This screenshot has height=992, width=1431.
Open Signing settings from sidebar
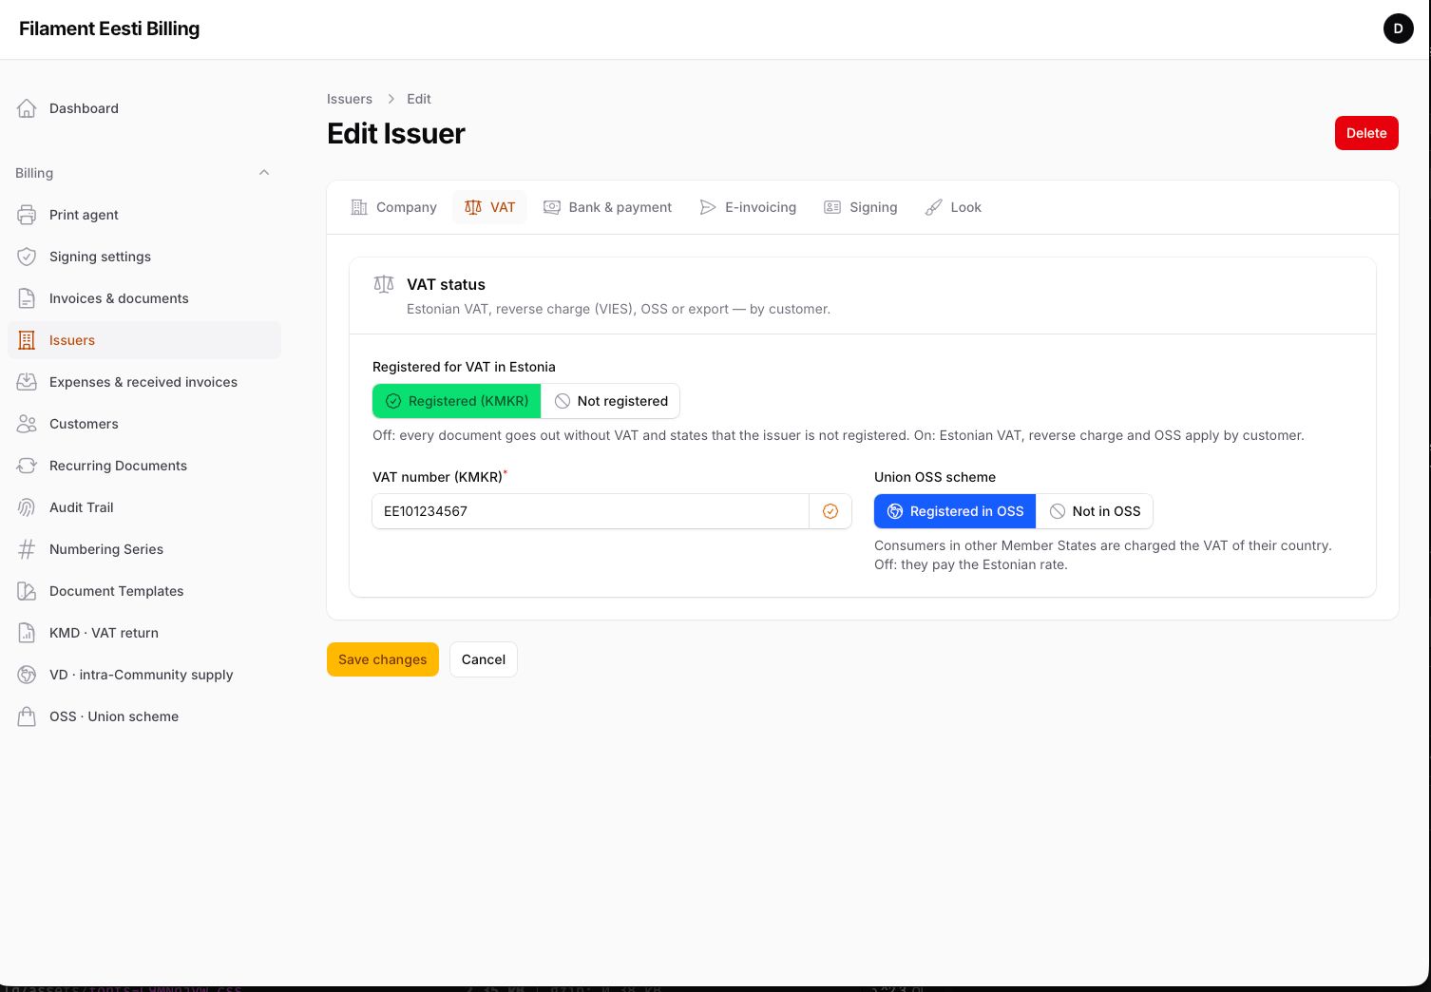(144, 257)
